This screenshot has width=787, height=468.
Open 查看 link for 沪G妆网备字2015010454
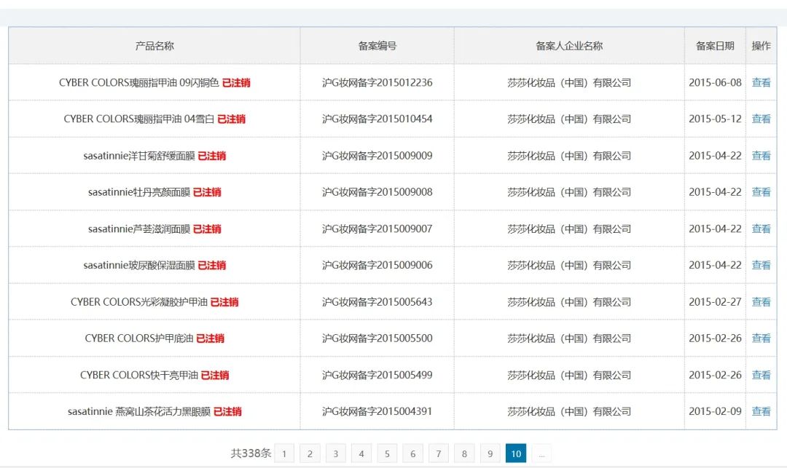[x=761, y=119]
